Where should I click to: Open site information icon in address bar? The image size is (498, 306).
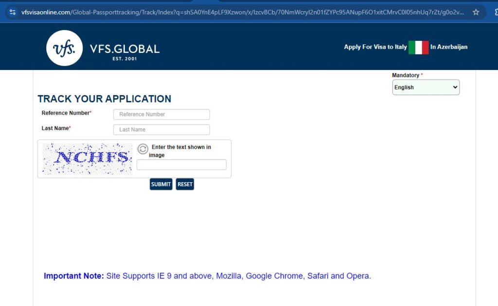12,12
